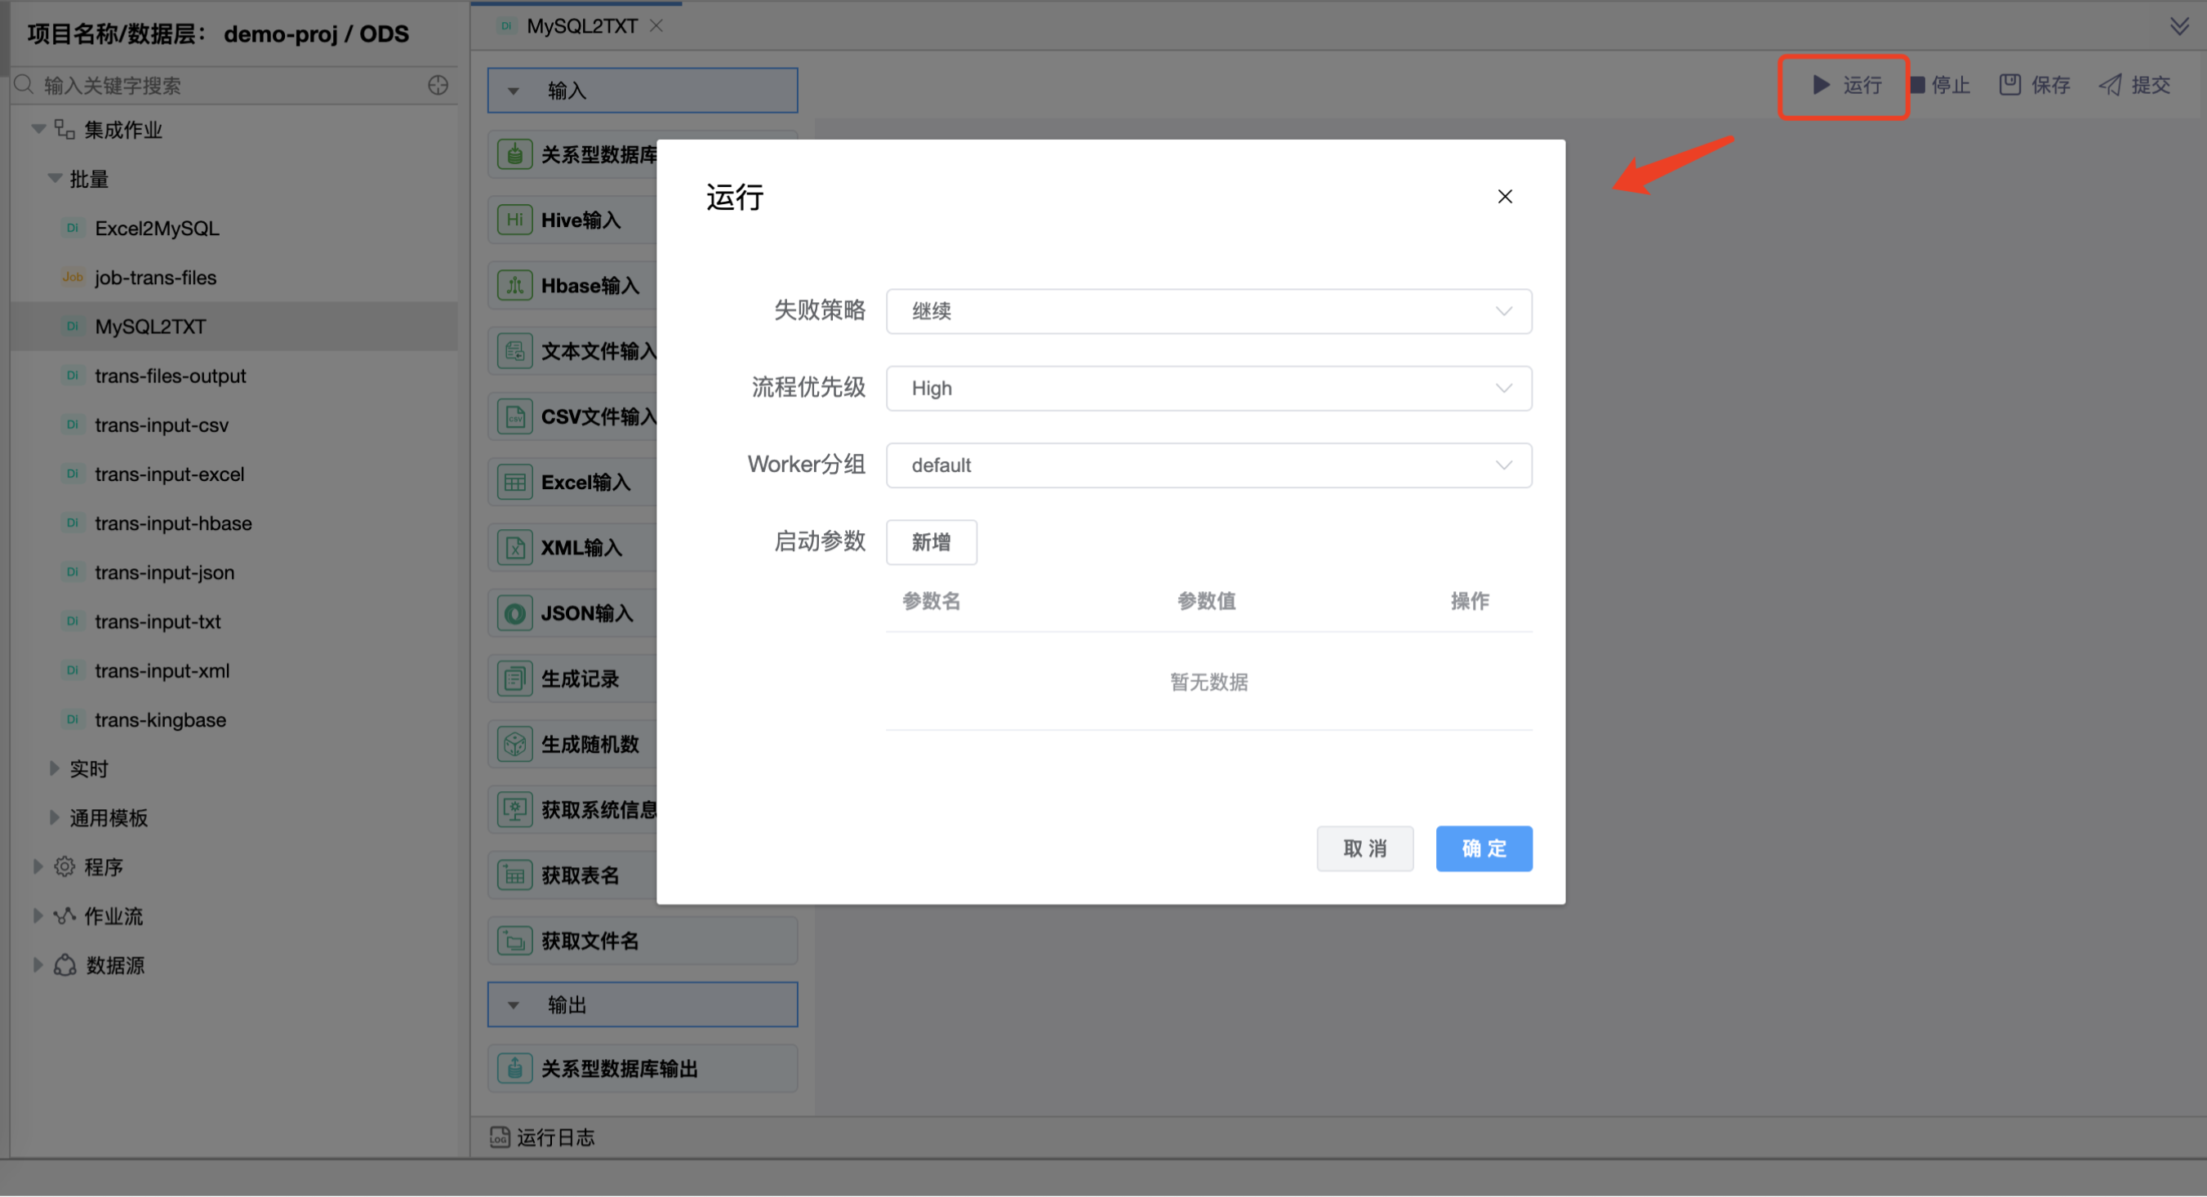Viewport: 2207px width, 1197px height.
Task: Choose the CSV文件输入 input component
Action: (514, 416)
